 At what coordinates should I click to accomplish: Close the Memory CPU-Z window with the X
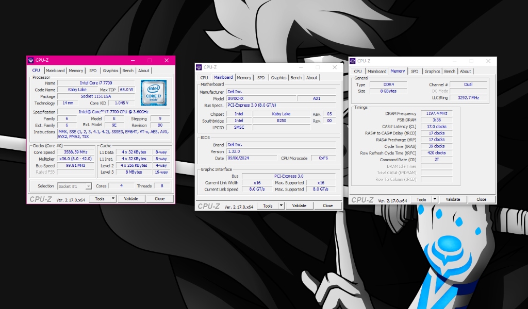click(x=488, y=61)
